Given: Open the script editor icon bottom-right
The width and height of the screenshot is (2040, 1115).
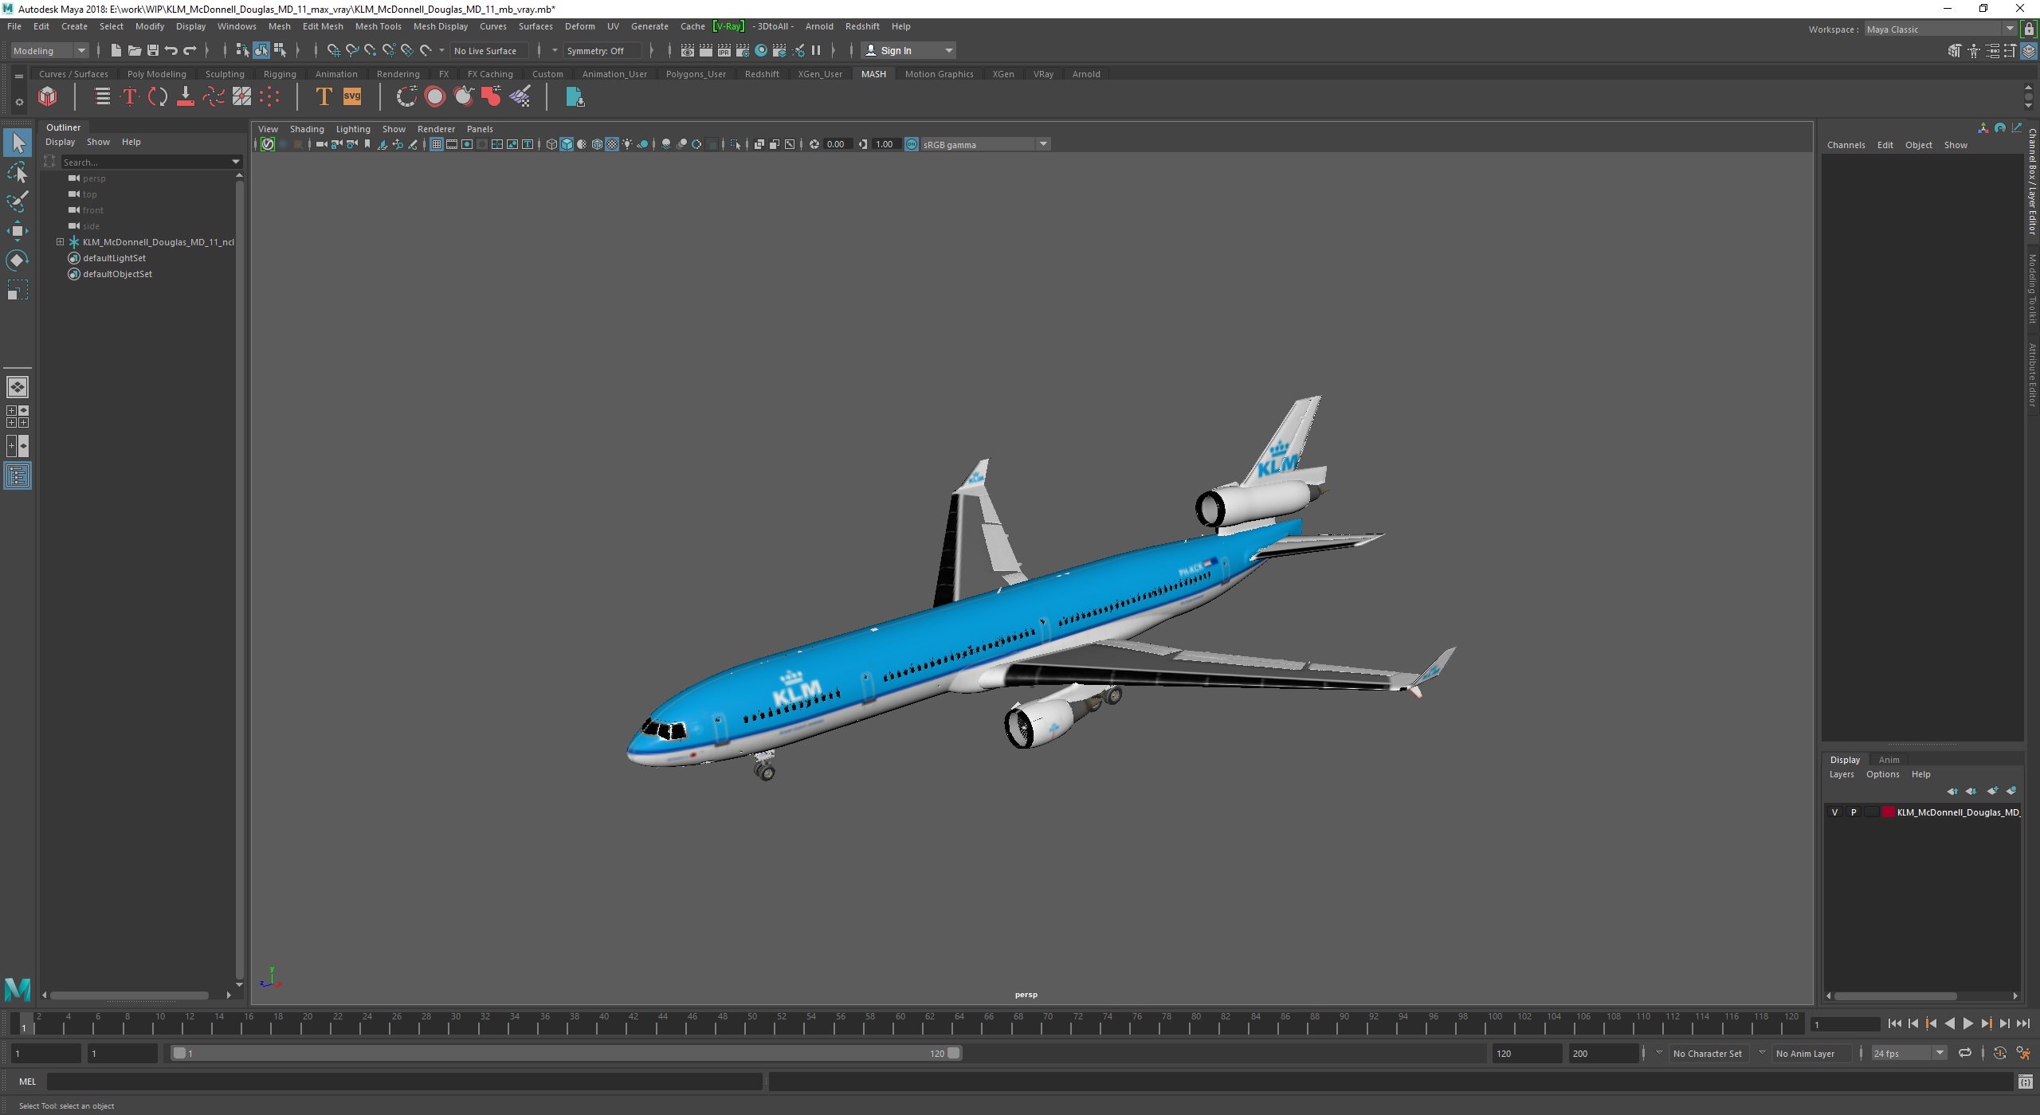Looking at the screenshot, I should click(x=2025, y=1082).
